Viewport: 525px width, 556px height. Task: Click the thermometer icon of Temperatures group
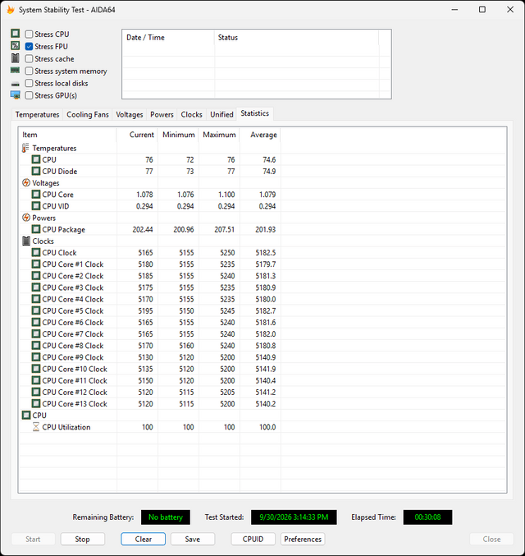[25, 148]
